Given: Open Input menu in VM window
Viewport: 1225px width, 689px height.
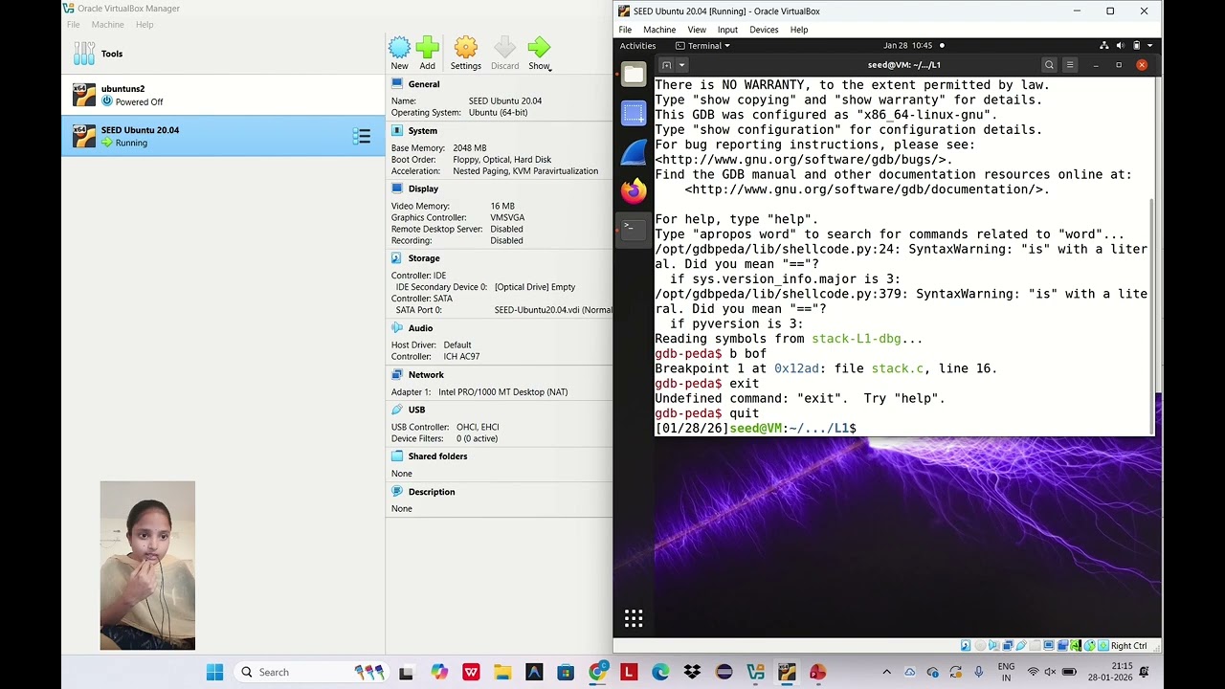Looking at the screenshot, I should 727,30.
